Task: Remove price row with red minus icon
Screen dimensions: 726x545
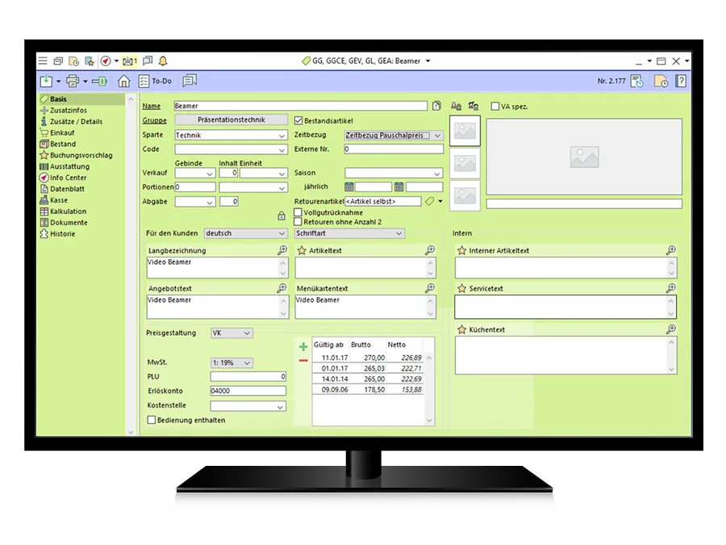Action: [x=303, y=360]
